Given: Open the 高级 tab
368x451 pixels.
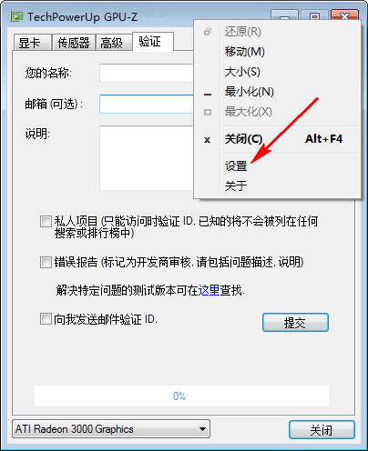Looking at the screenshot, I should [x=114, y=43].
